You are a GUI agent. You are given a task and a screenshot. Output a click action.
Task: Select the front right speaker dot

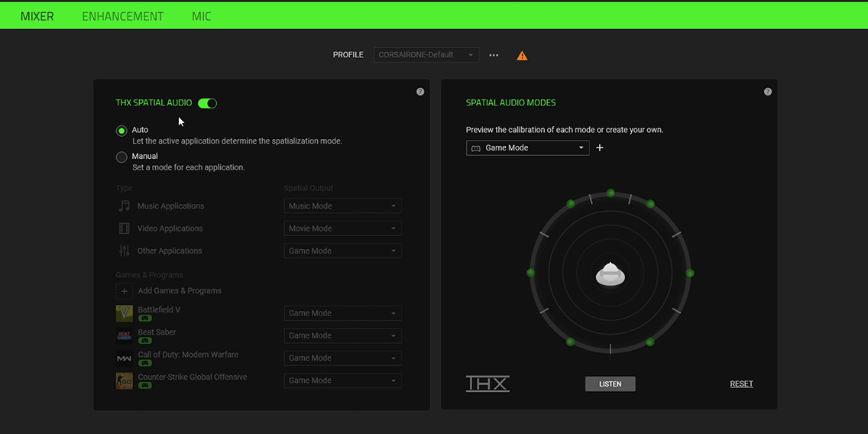[650, 204]
